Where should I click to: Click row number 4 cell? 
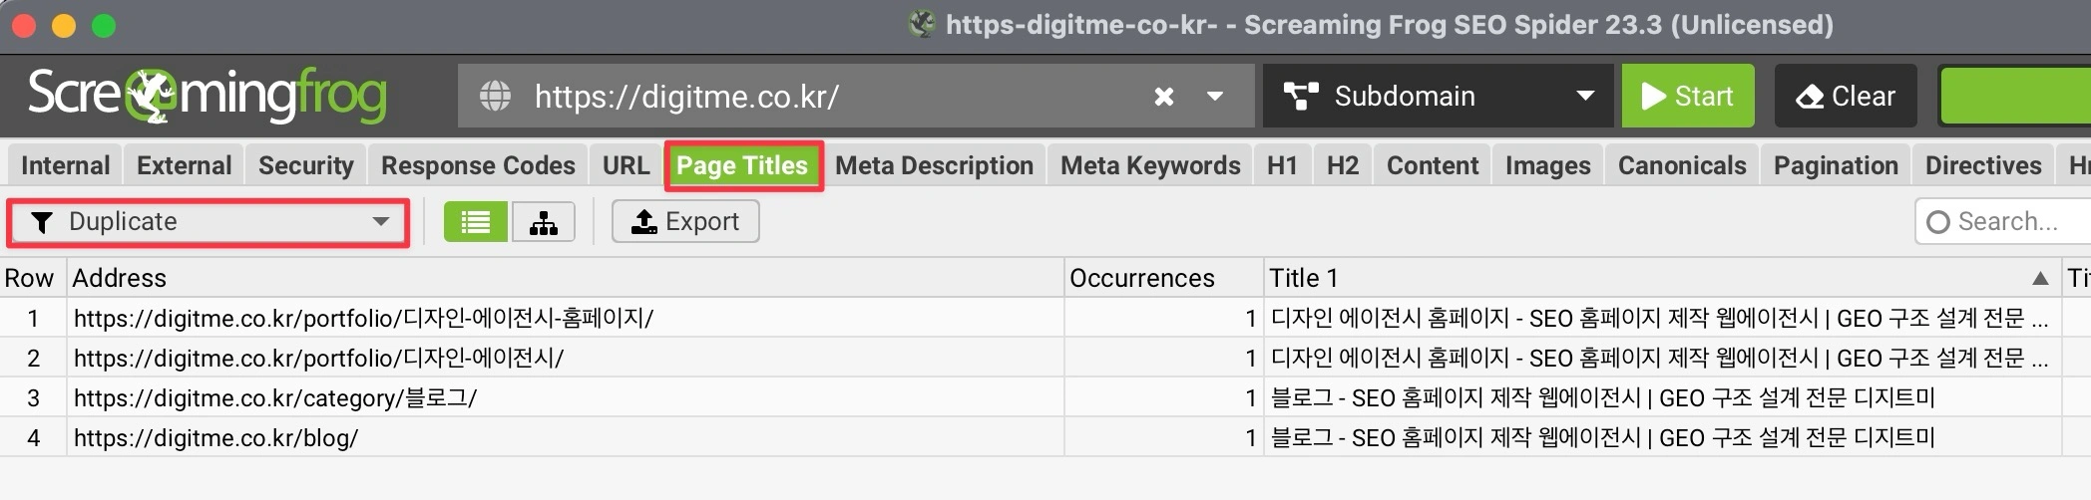pos(33,437)
